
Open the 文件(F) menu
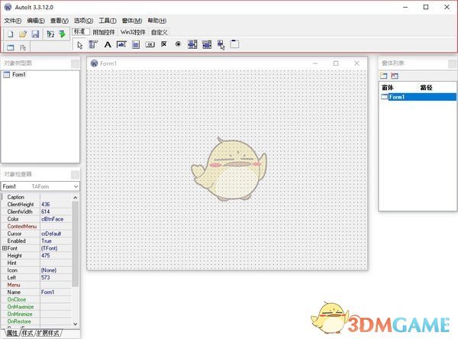tap(12, 21)
